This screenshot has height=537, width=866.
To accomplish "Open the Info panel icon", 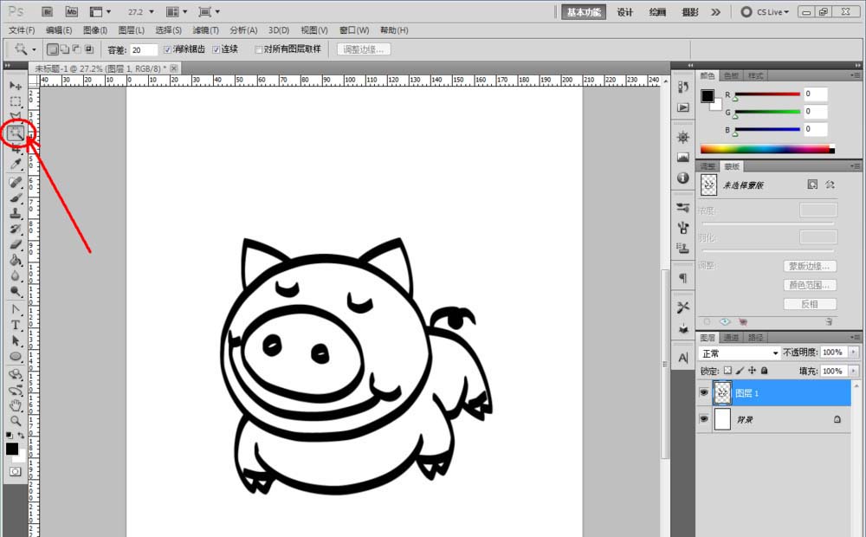I will pyautogui.click(x=683, y=178).
